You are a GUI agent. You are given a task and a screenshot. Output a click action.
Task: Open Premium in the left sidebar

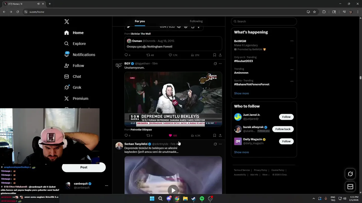(x=76, y=98)
